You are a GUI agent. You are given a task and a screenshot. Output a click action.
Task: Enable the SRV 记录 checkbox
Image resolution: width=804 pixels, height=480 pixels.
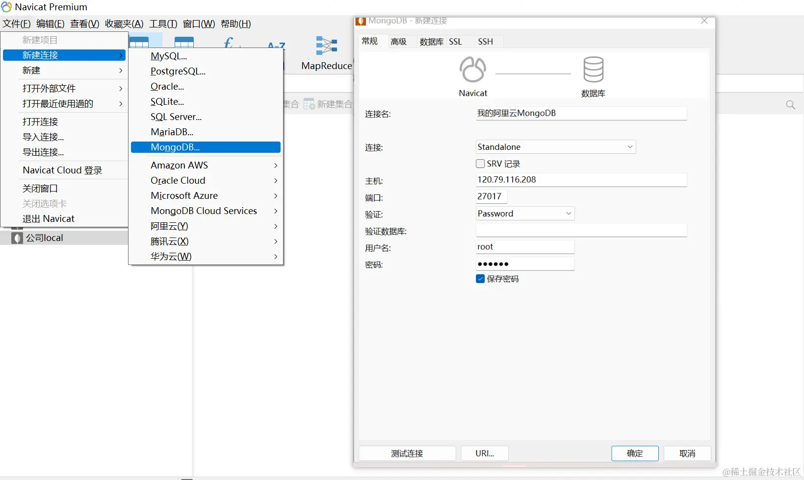click(480, 164)
